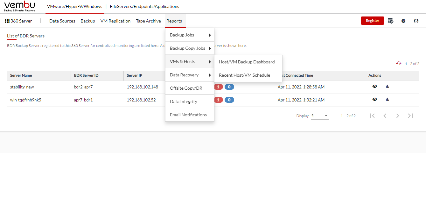
Task: Click the Vembu logo
Action: [20, 6]
